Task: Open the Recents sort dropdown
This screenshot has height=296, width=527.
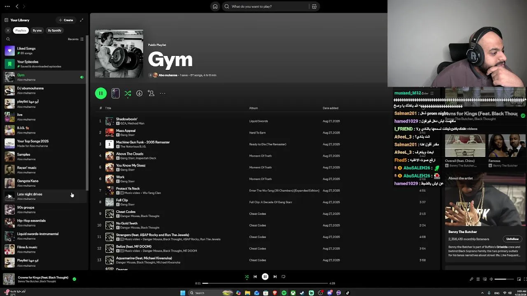Action: [x=76, y=39]
